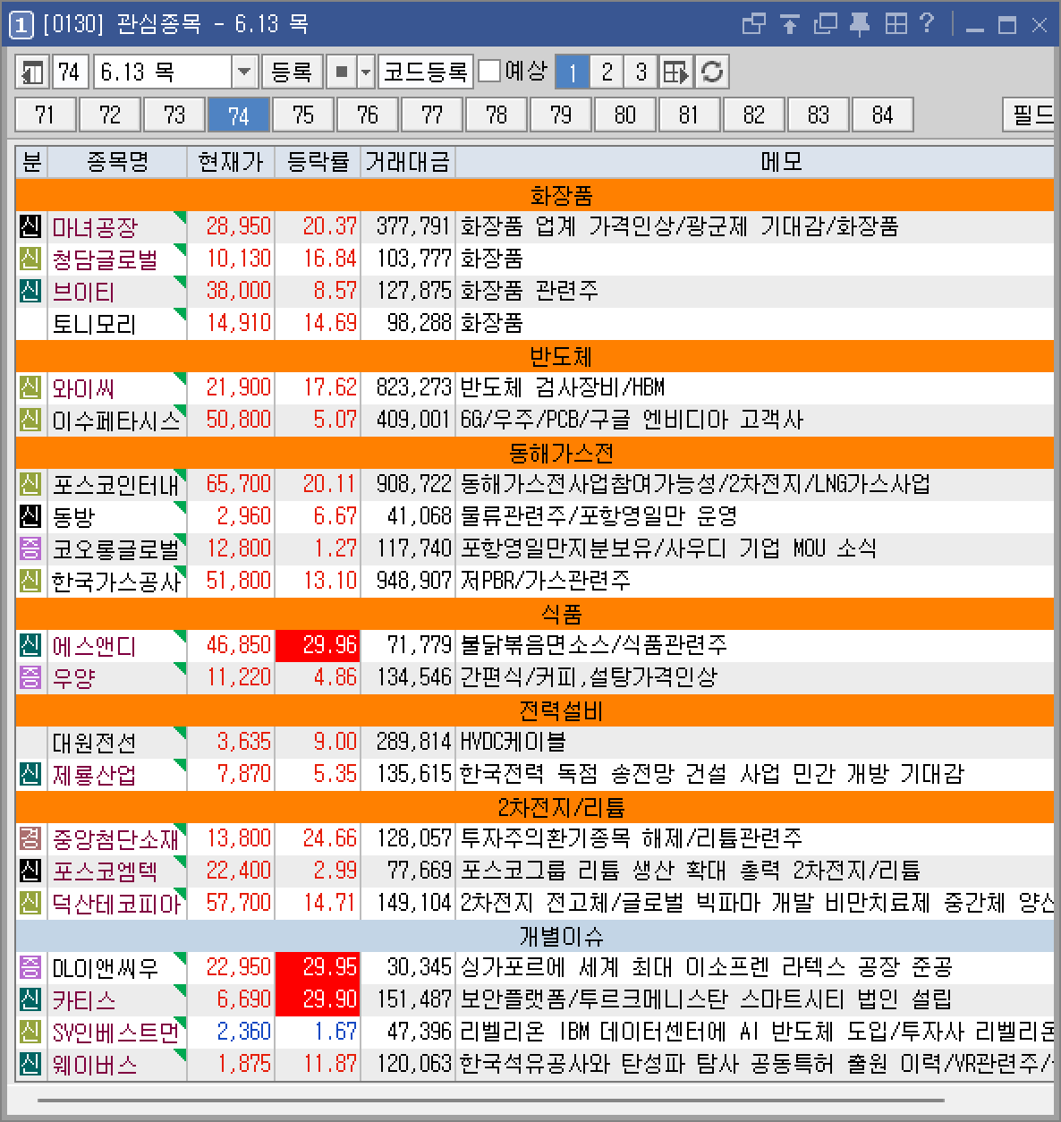The height and width of the screenshot is (1122, 1061).
Task: Select the 한국가스공사 stock name
Action: click(x=116, y=581)
